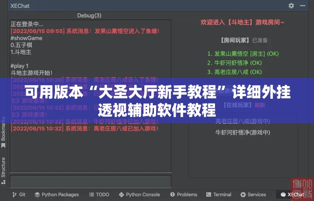This screenshot has width=314, height=201.
Task: Open the TODO tool window
Action: pos(99,194)
